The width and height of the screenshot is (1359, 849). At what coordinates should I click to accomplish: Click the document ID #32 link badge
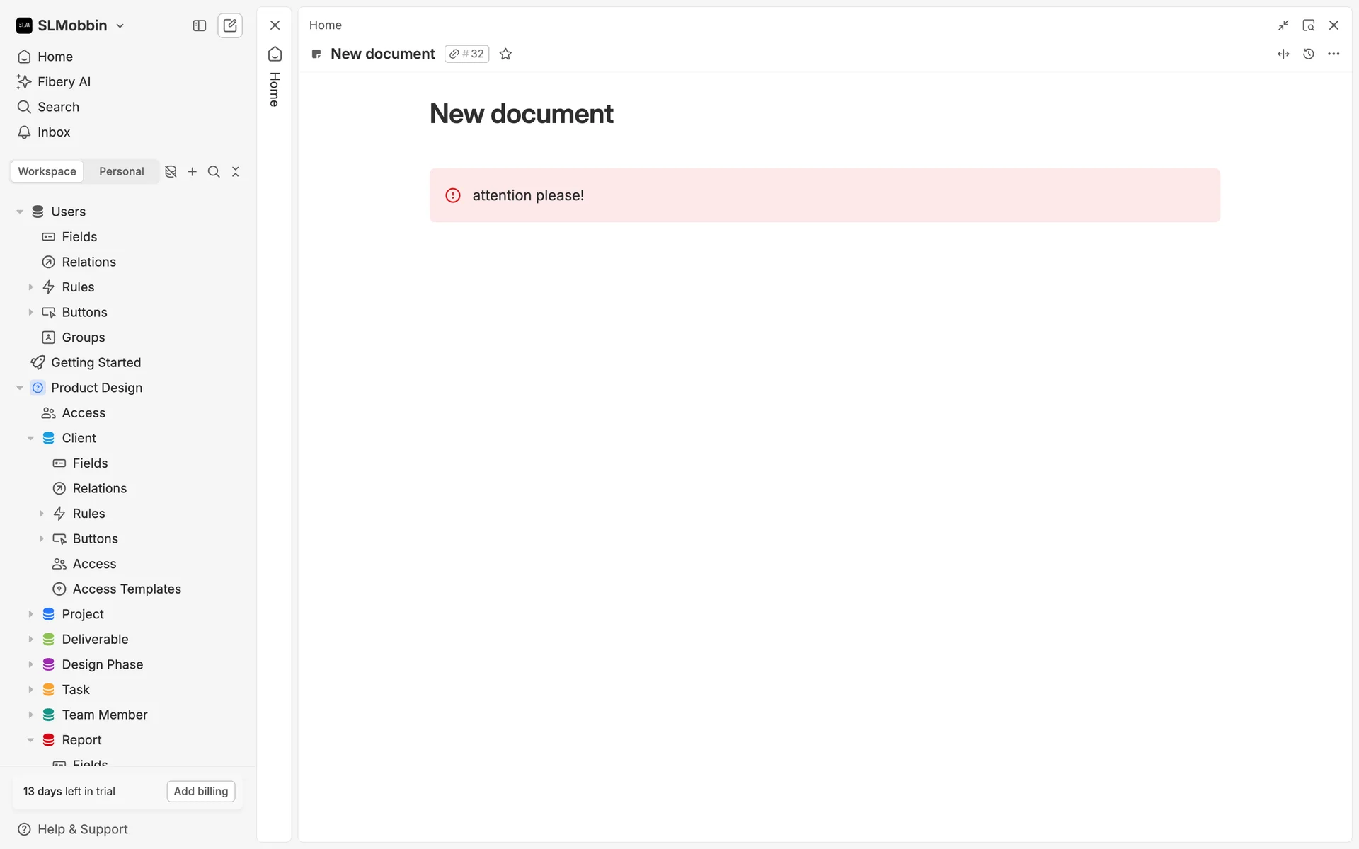point(467,54)
